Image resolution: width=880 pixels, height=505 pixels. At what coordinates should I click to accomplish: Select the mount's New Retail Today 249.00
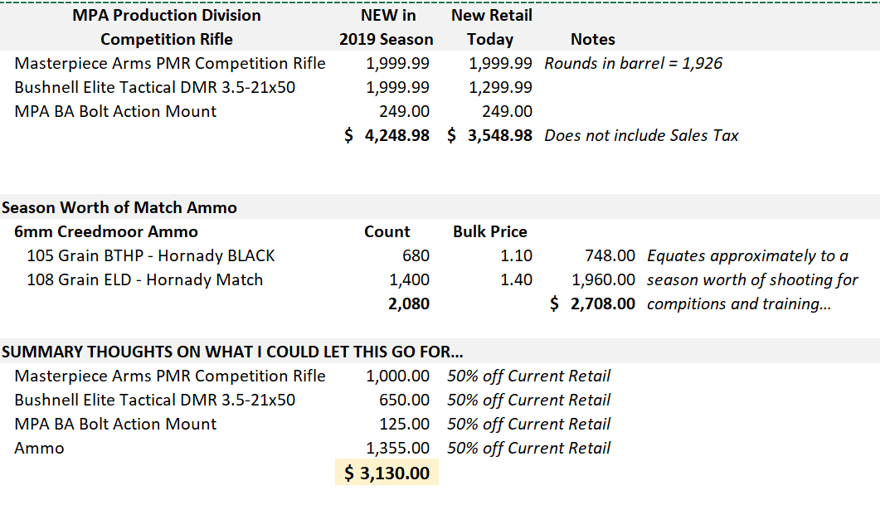pyautogui.click(x=507, y=112)
